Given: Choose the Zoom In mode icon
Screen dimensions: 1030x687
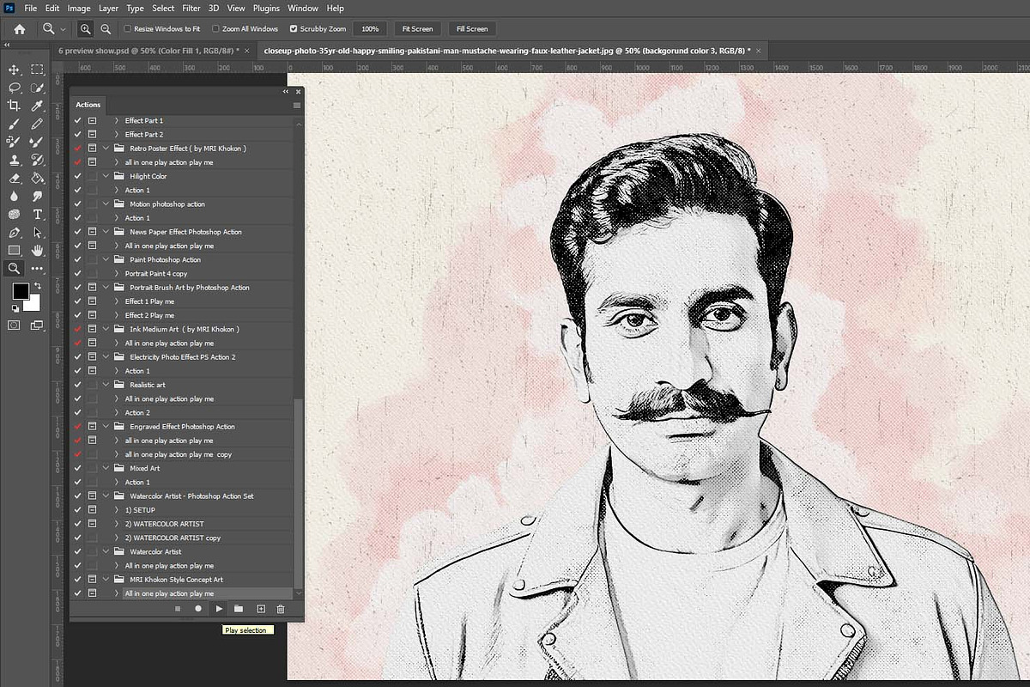Looking at the screenshot, I should click(x=86, y=28).
